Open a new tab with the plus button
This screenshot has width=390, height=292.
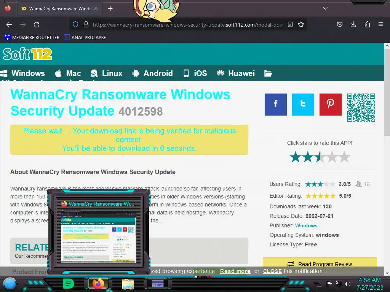coord(110,9)
